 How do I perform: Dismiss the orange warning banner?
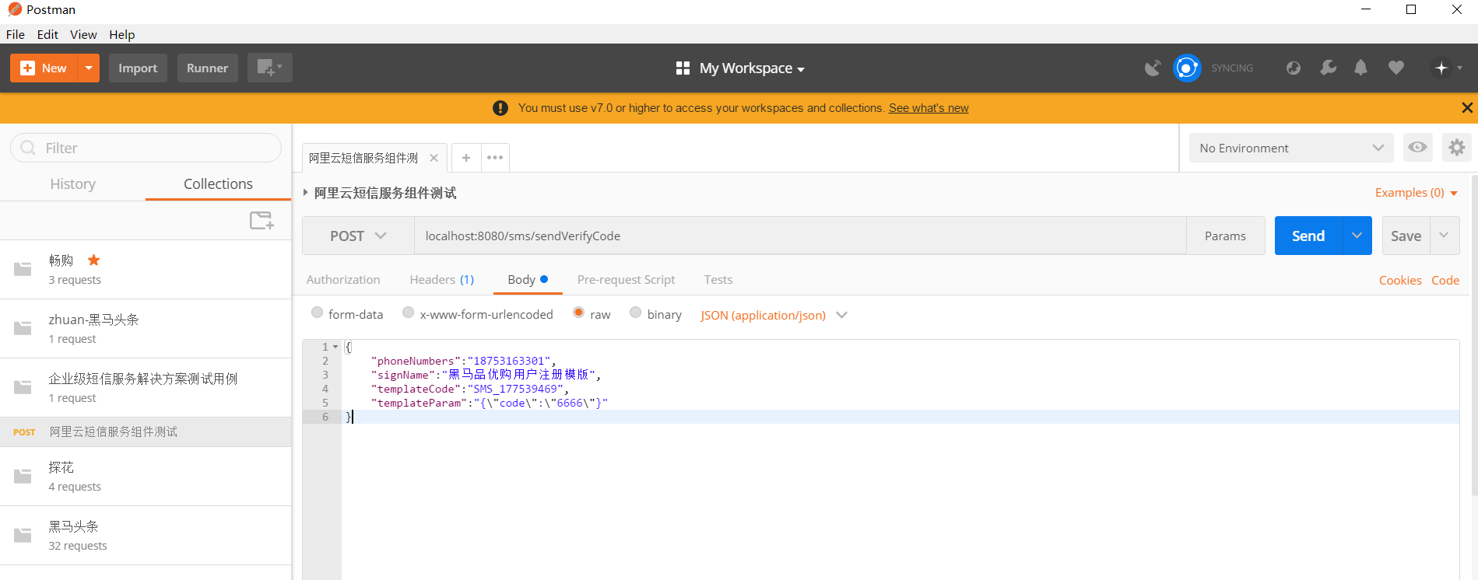pyautogui.click(x=1466, y=108)
